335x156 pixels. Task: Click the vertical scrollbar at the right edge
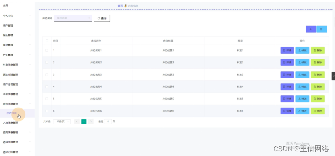coord(334,21)
